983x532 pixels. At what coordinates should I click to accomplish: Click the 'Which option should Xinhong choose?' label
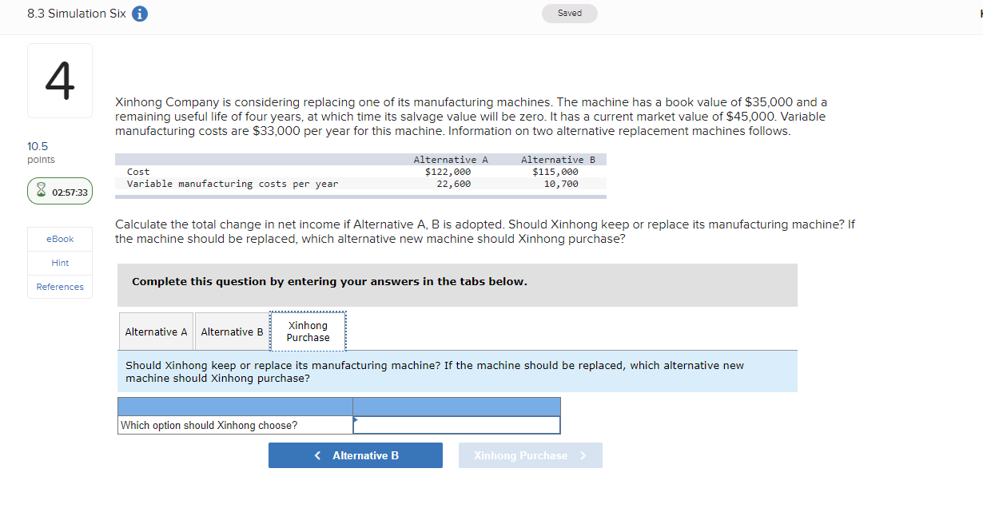(x=209, y=425)
